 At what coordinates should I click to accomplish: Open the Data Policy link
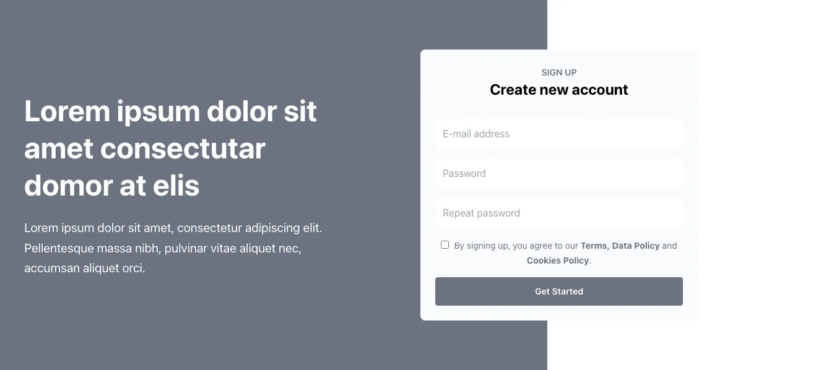(x=636, y=246)
